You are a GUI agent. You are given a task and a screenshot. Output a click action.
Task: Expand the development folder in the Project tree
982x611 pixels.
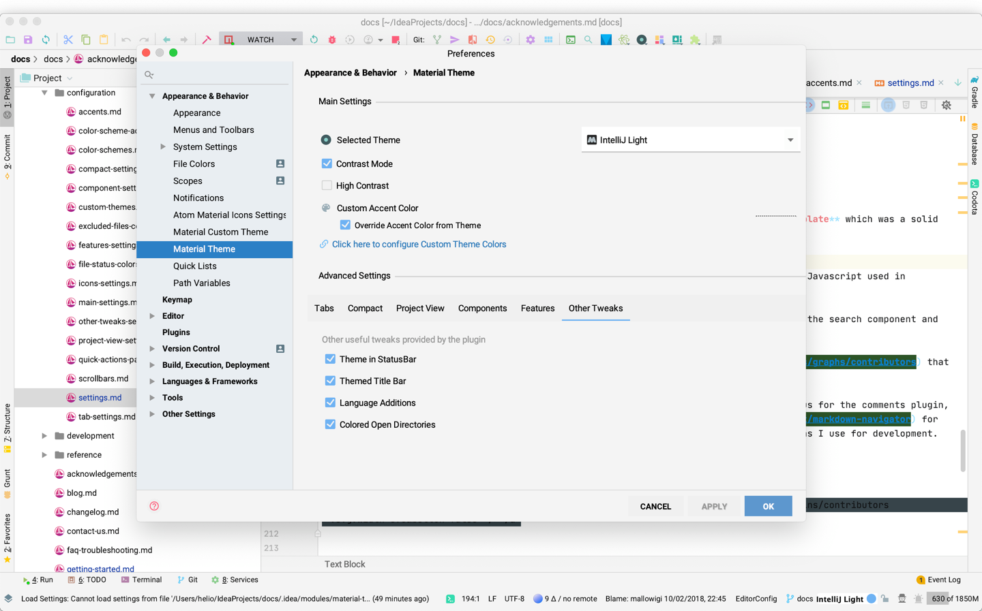pyautogui.click(x=44, y=435)
